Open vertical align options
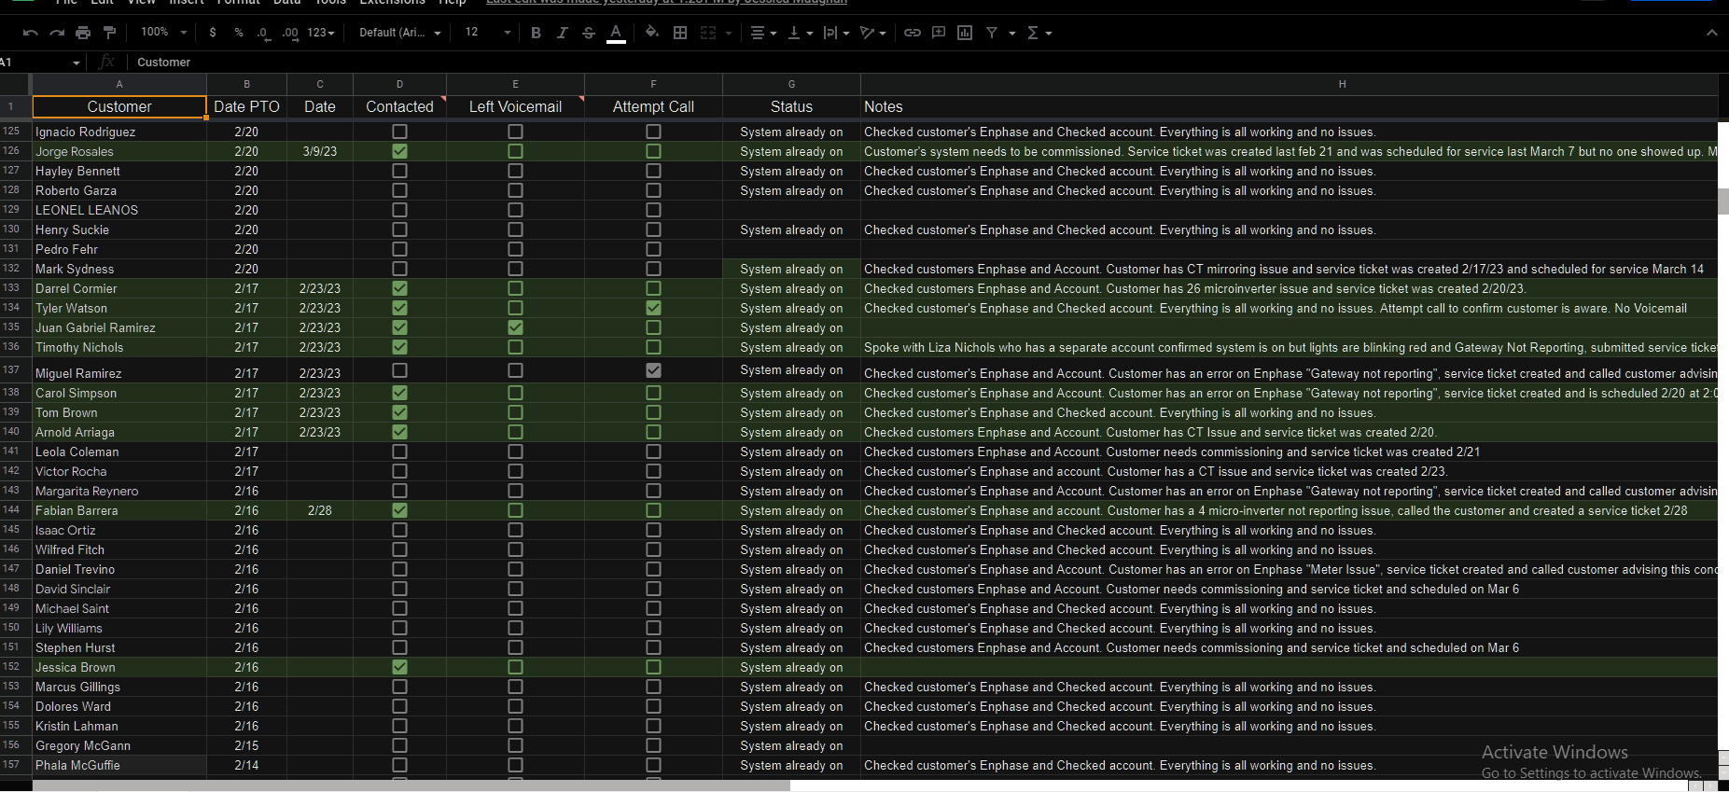 click(800, 33)
